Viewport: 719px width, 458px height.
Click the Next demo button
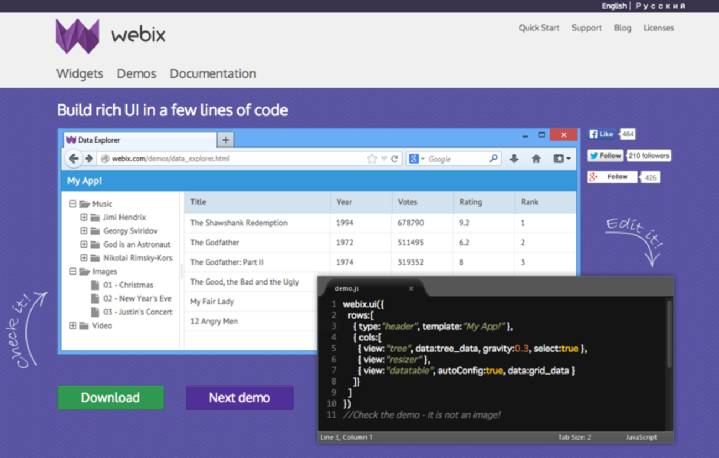tap(239, 398)
